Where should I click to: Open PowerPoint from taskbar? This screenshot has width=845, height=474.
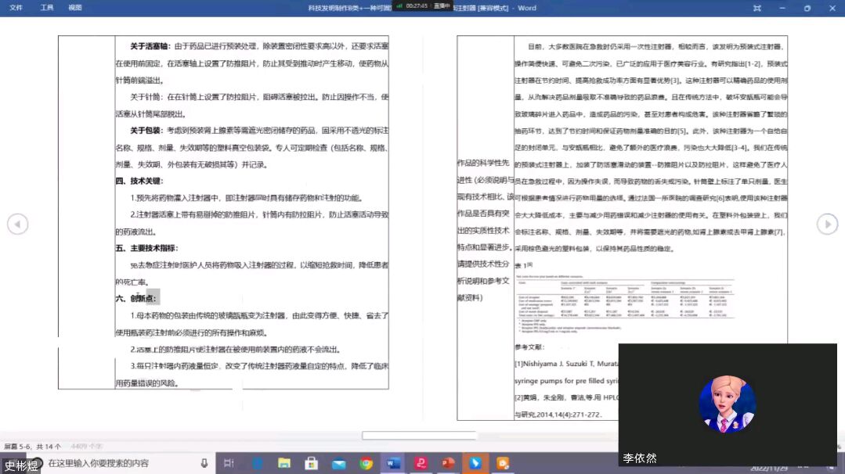tap(449, 463)
